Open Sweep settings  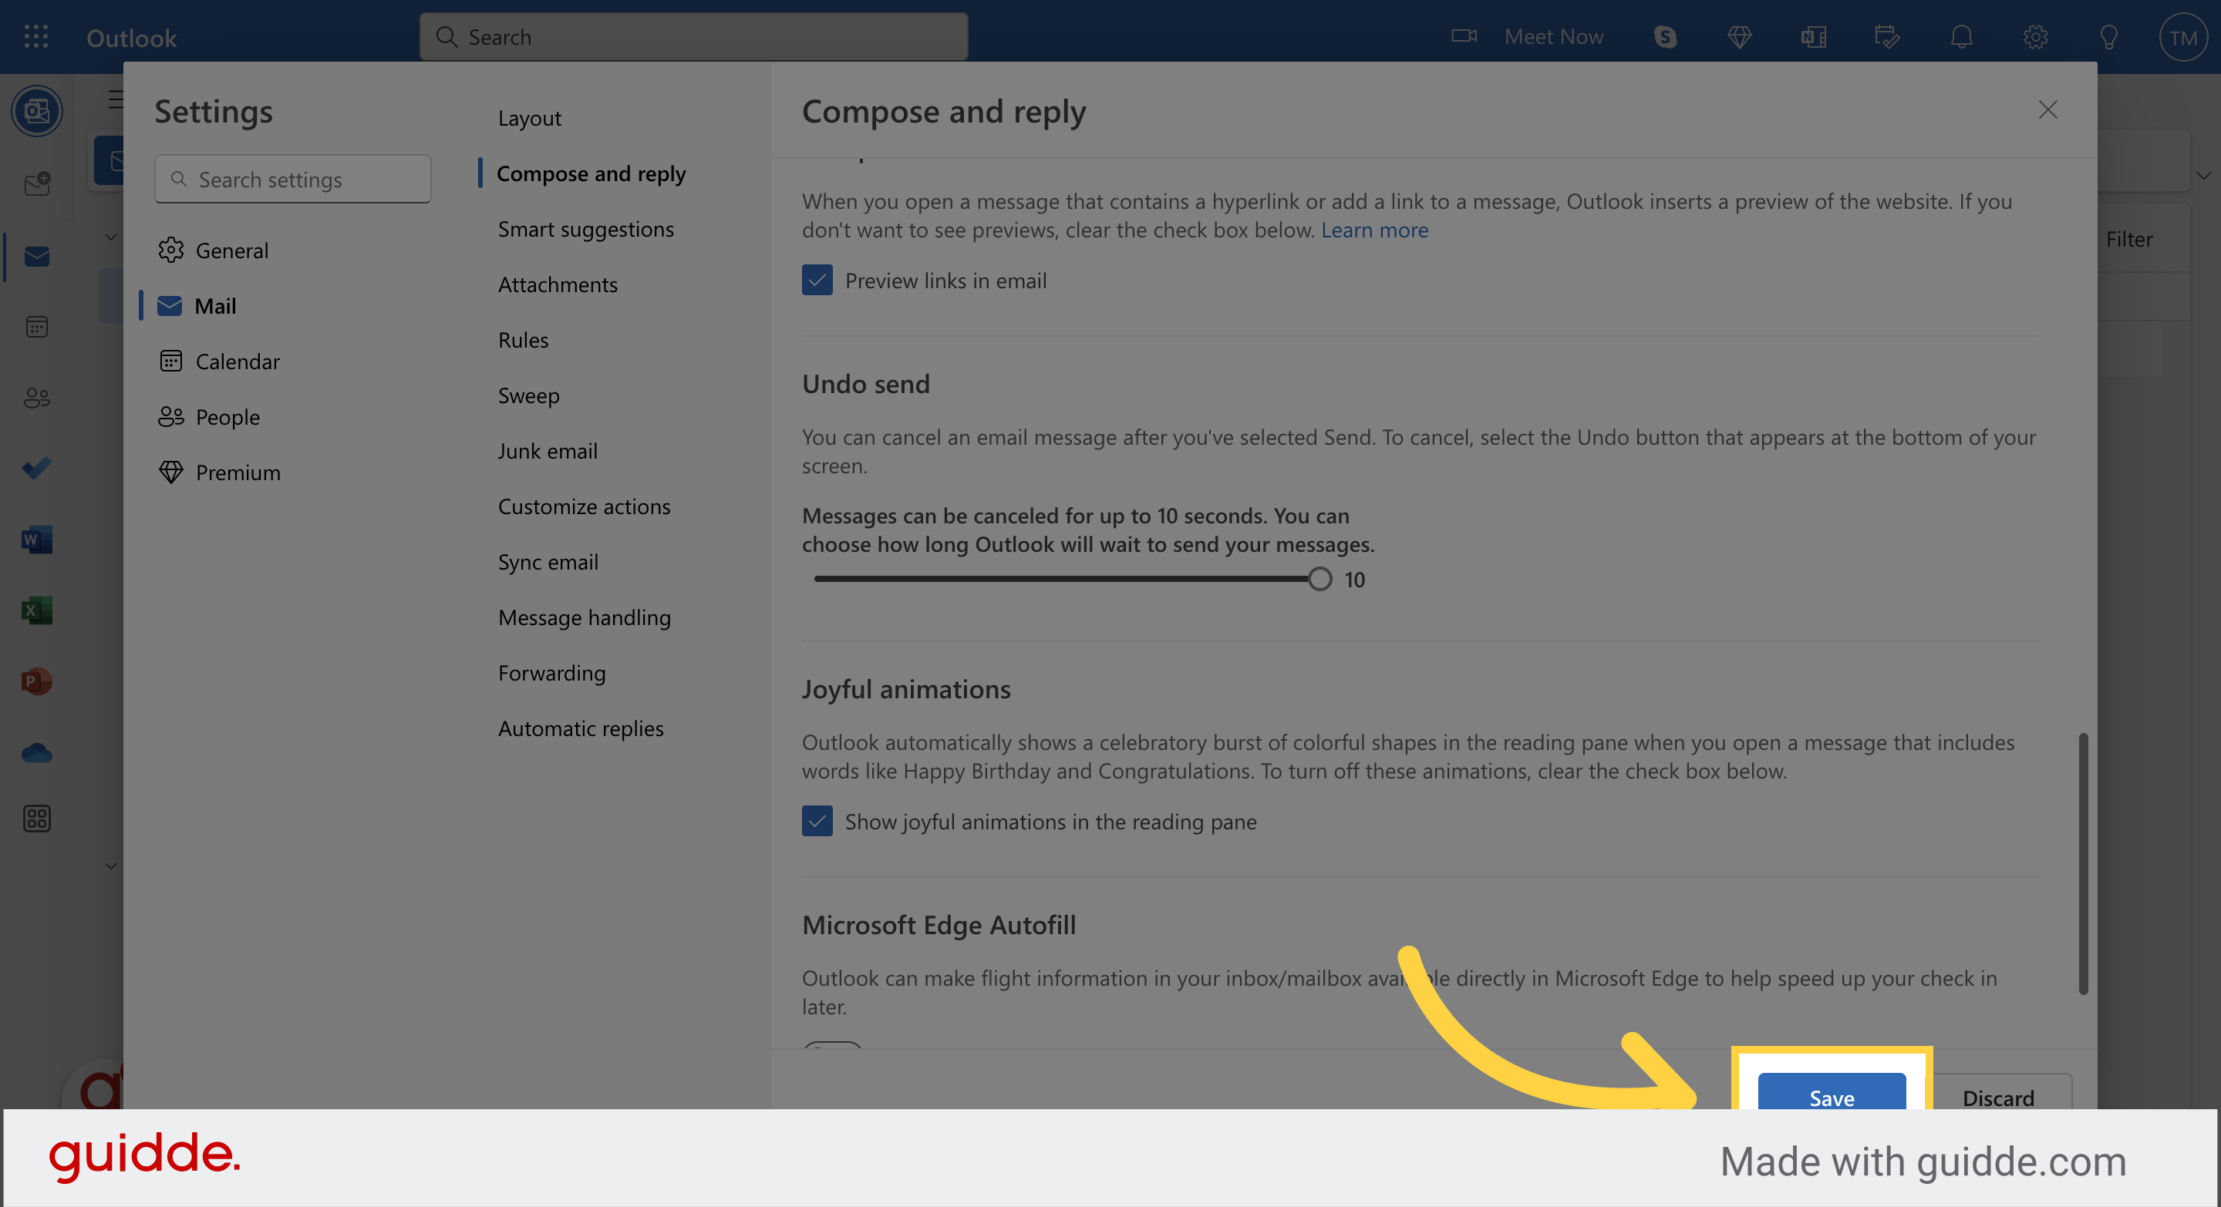click(x=528, y=395)
